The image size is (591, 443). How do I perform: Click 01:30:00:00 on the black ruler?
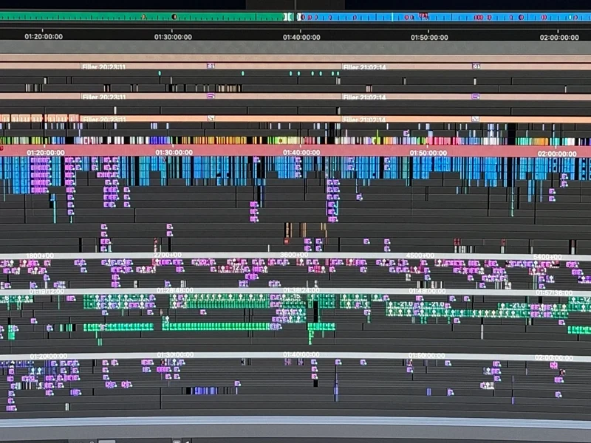[173, 37]
